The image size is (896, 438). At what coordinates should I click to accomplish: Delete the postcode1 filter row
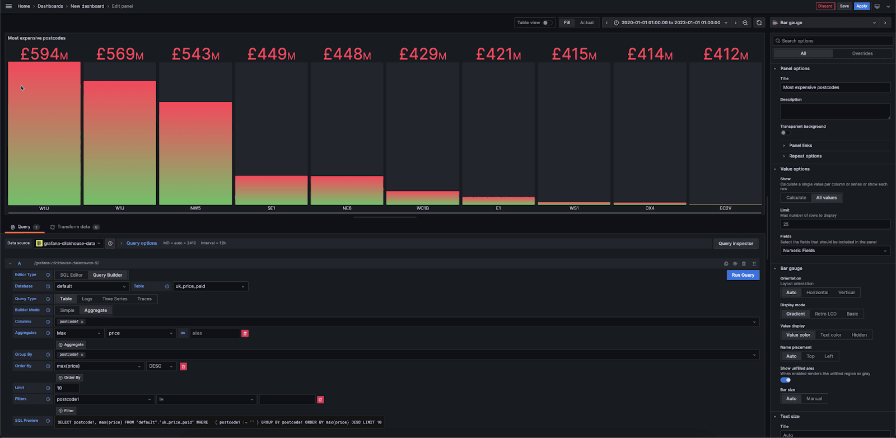(x=320, y=400)
